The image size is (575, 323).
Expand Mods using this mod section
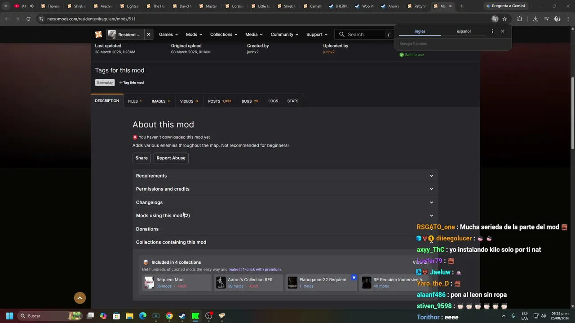pyautogui.click(x=285, y=216)
